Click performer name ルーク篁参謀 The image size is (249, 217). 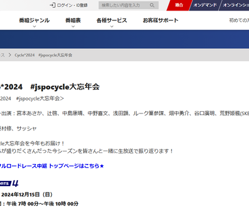[x=148, y=113]
